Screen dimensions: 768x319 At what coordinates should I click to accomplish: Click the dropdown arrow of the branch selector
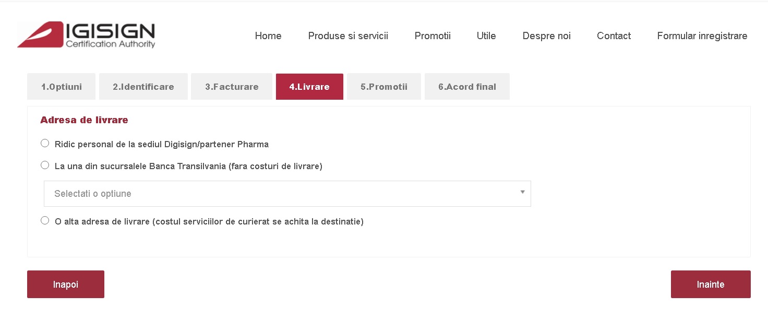[x=522, y=192]
